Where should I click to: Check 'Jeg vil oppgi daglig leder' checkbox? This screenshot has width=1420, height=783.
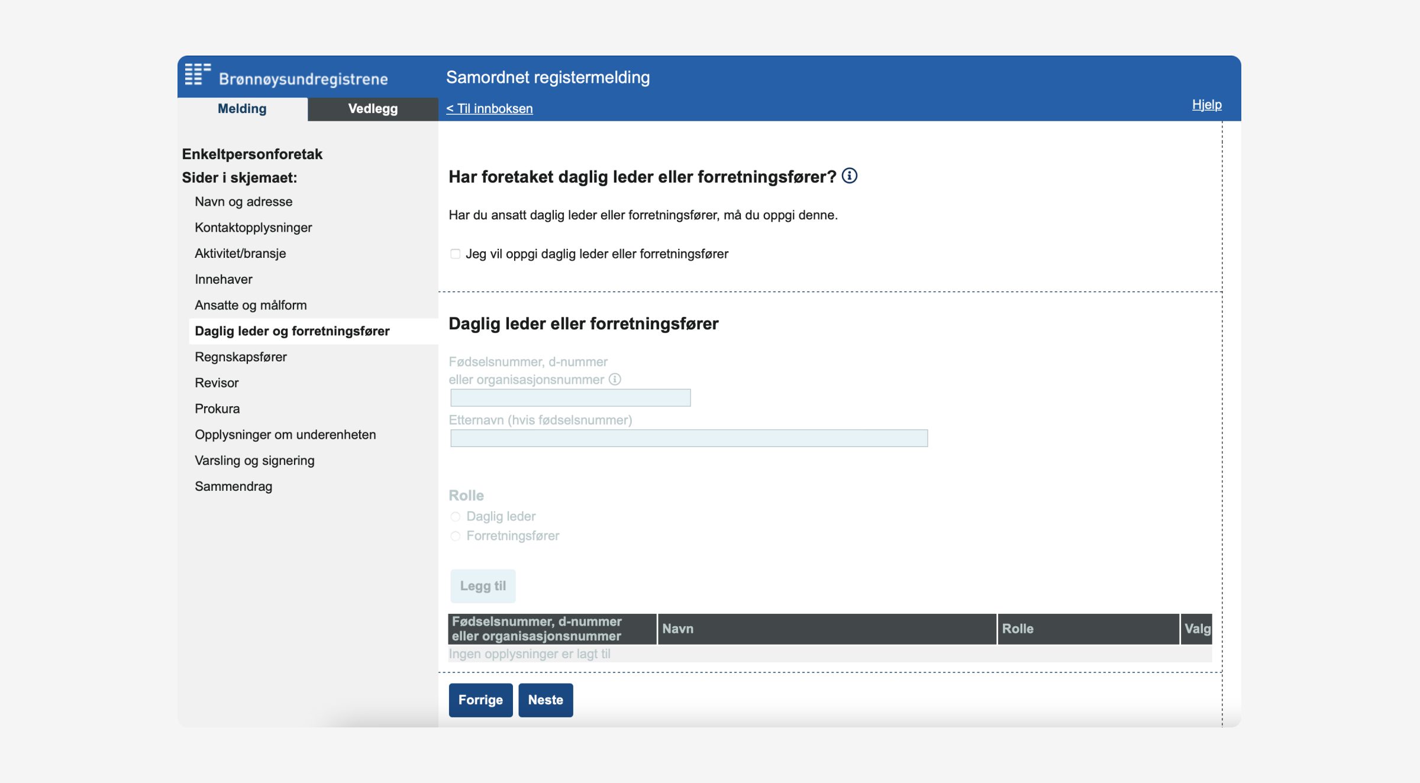[455, 254]
